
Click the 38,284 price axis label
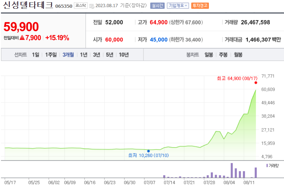point(268,116)
